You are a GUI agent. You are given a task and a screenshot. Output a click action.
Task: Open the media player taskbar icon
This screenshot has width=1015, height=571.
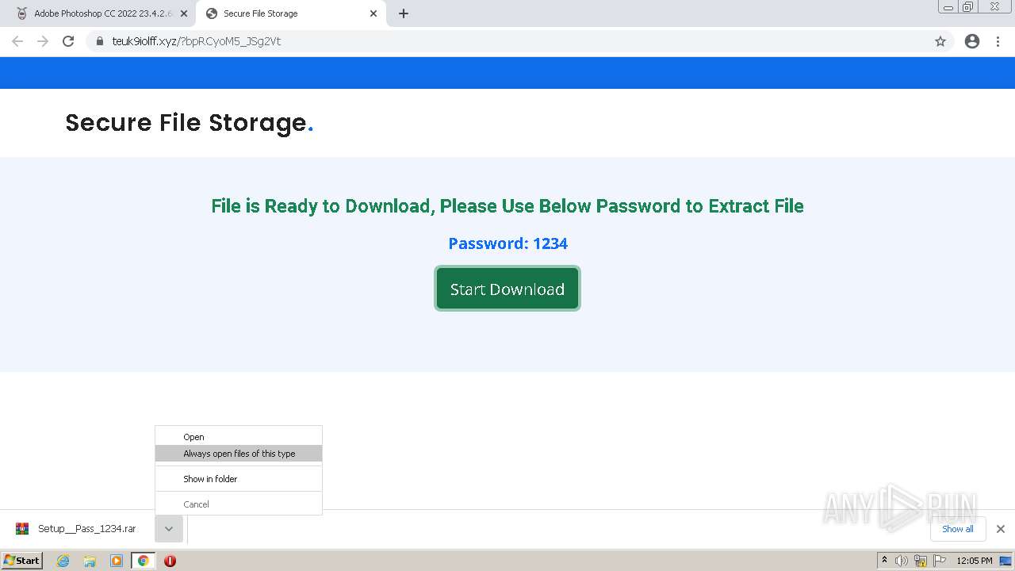117,561
